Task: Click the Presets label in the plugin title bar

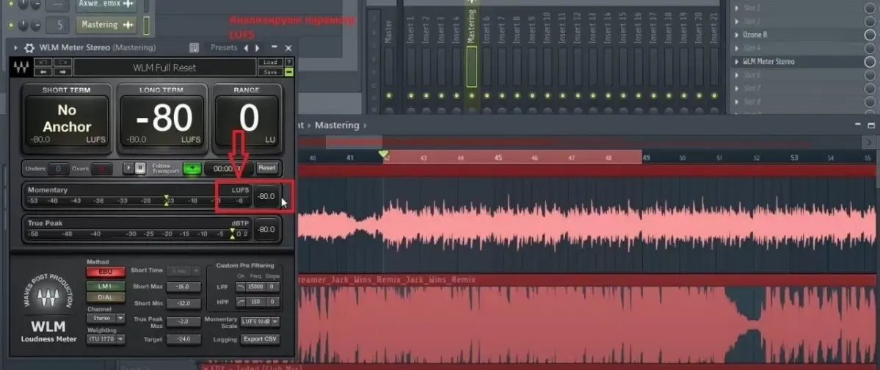Action: (224, 48)
